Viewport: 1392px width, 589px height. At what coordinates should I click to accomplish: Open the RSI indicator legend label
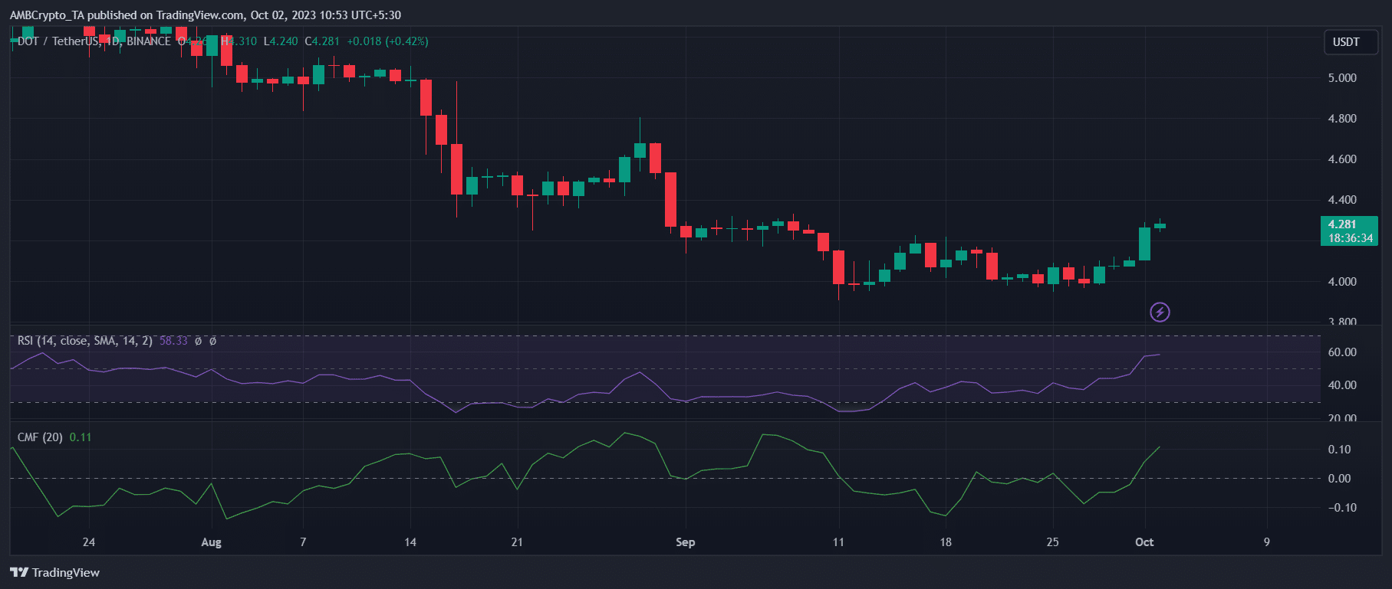(x=84, y=341)
